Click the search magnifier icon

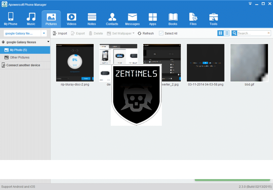tap(234, 33)
